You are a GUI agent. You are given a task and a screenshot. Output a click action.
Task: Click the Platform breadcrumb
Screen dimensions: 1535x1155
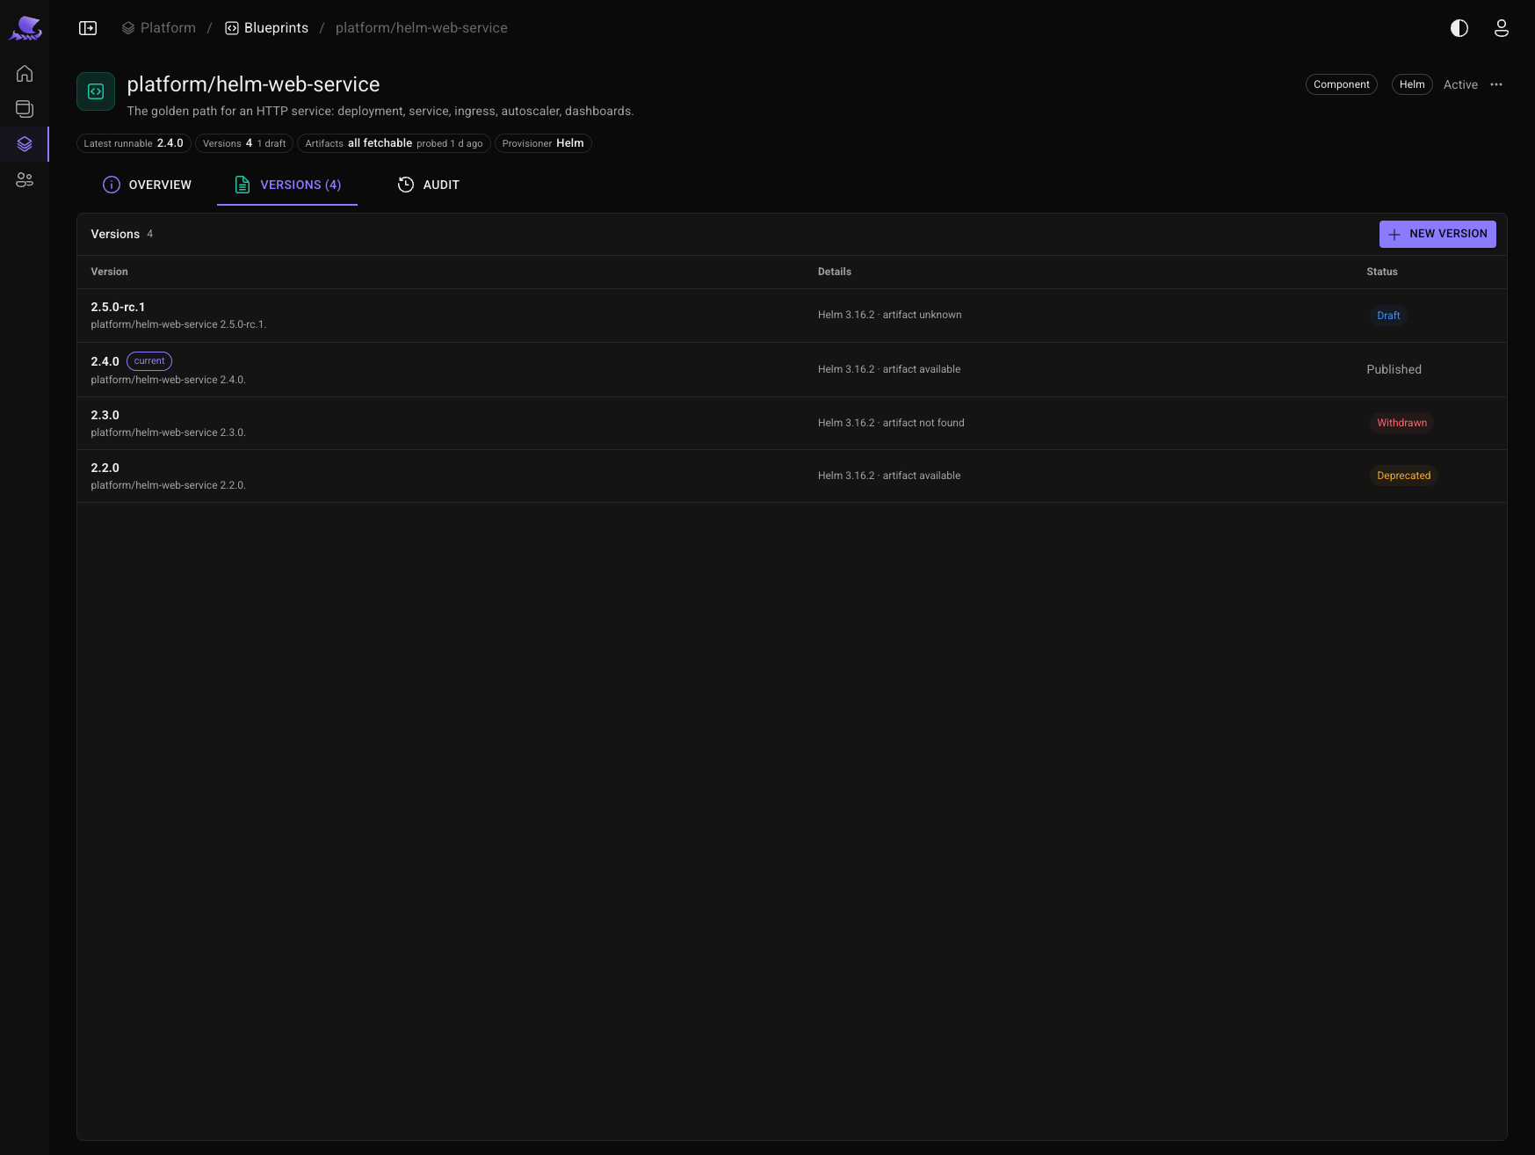pyautogui.click(x=159, y=28)
